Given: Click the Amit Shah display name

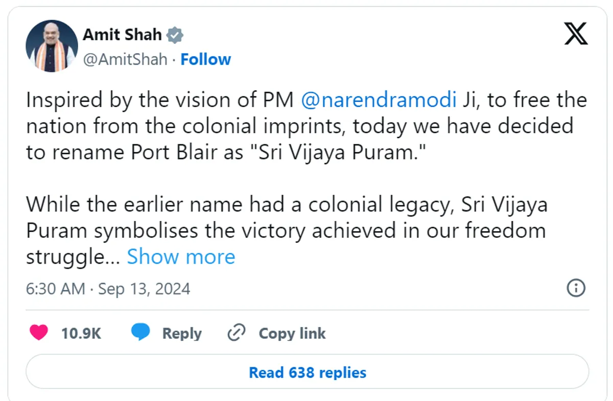Looking at the screenshot, I should point(122,35).
